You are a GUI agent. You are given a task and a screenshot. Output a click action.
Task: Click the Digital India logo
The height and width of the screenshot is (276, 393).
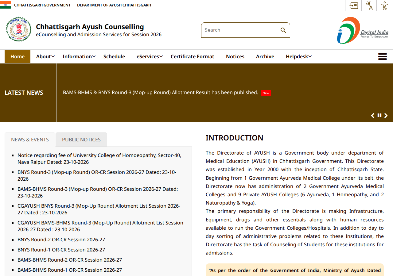(x=363, y=30)
